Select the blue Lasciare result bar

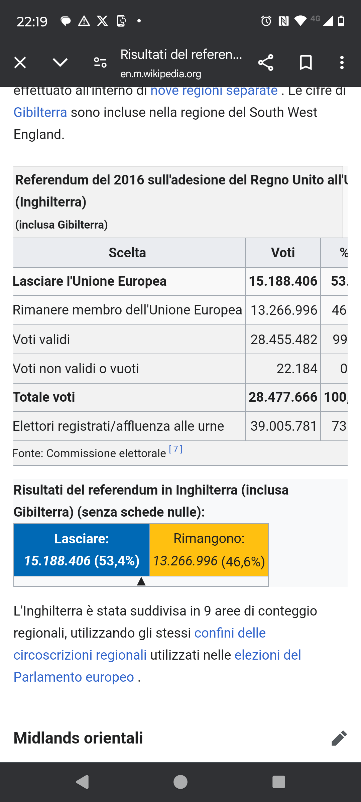point(82,550)
